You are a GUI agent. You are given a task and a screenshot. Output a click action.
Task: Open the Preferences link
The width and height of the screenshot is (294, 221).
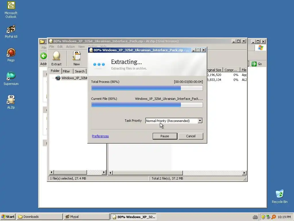pyautogui.click(x=100, y=136)
